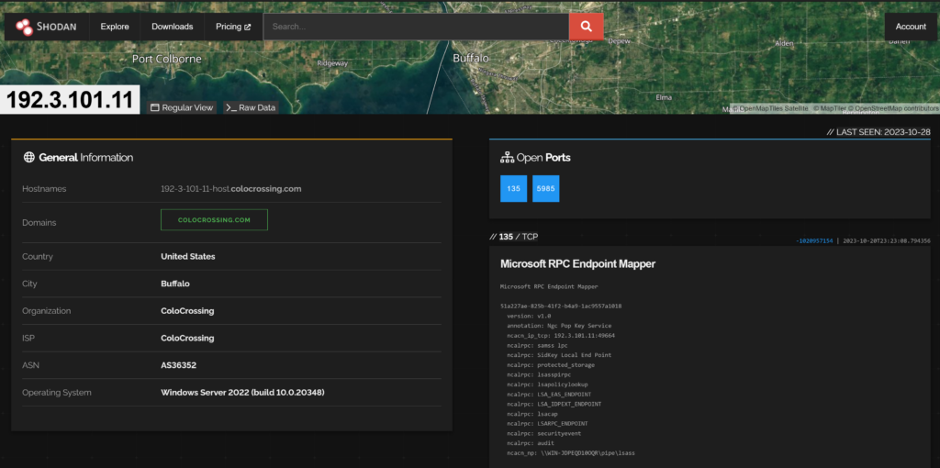Select the Organization value ColoCrossing
The height and width of the screenshot is (468, 940).
pos(187,311)
